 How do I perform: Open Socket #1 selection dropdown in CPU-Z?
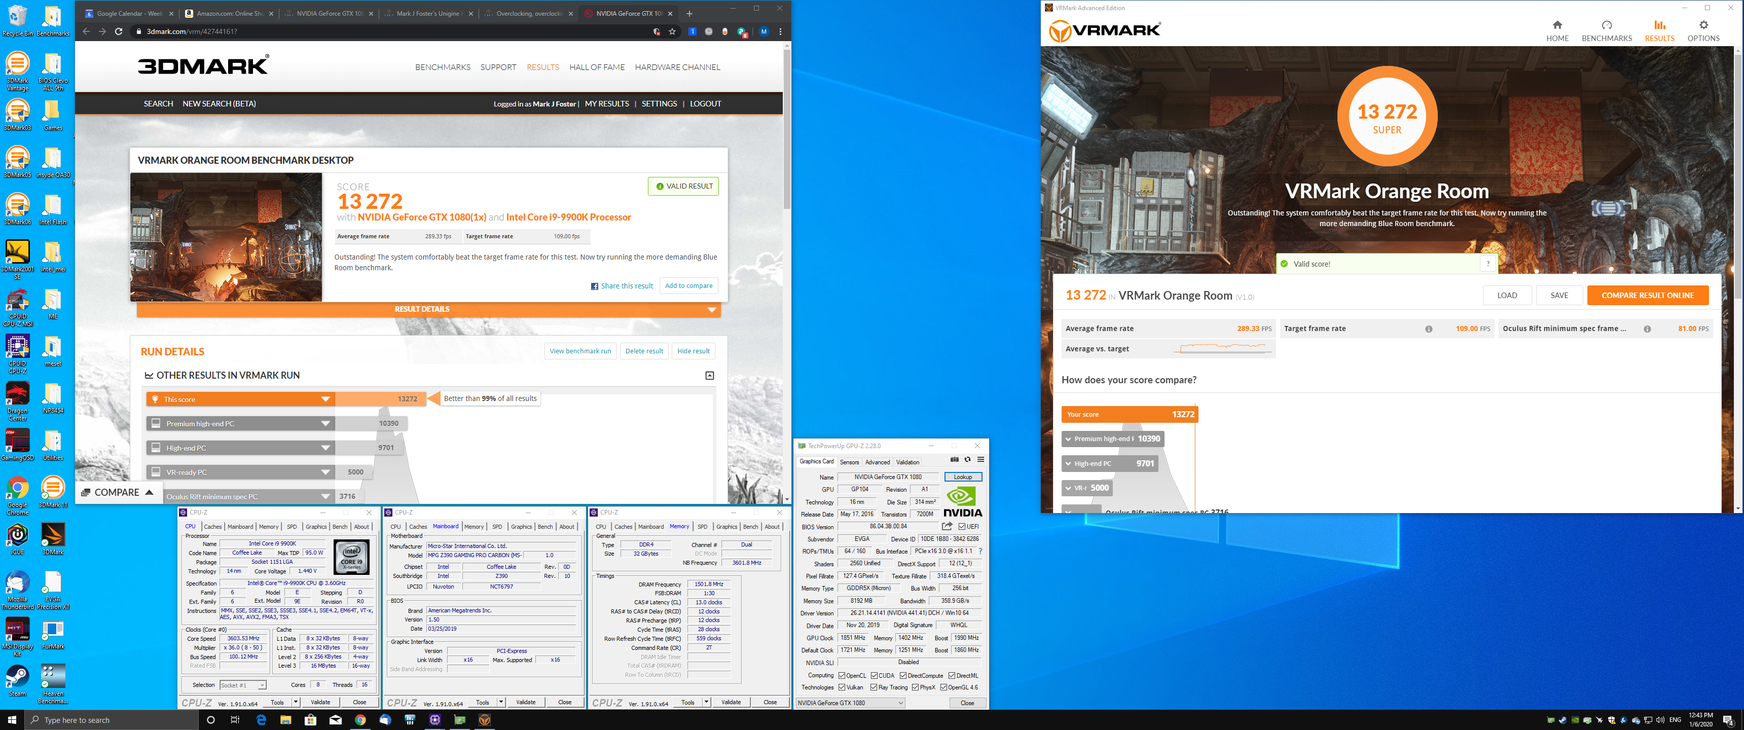[242, 685]
